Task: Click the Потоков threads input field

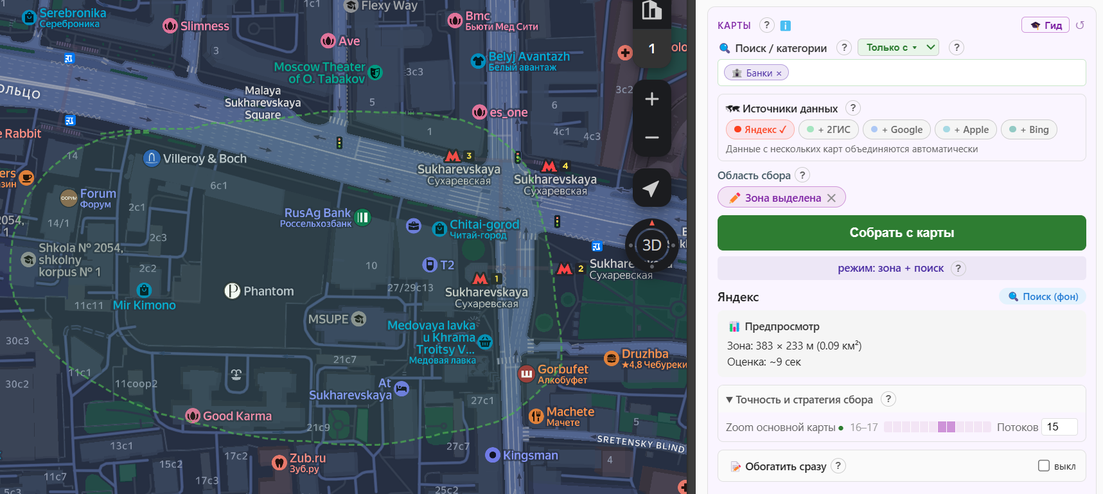Action: 1059,427
